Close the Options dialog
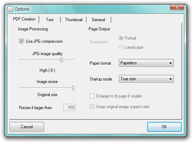This screenshot has height=142, width=192. pos(177,7)
